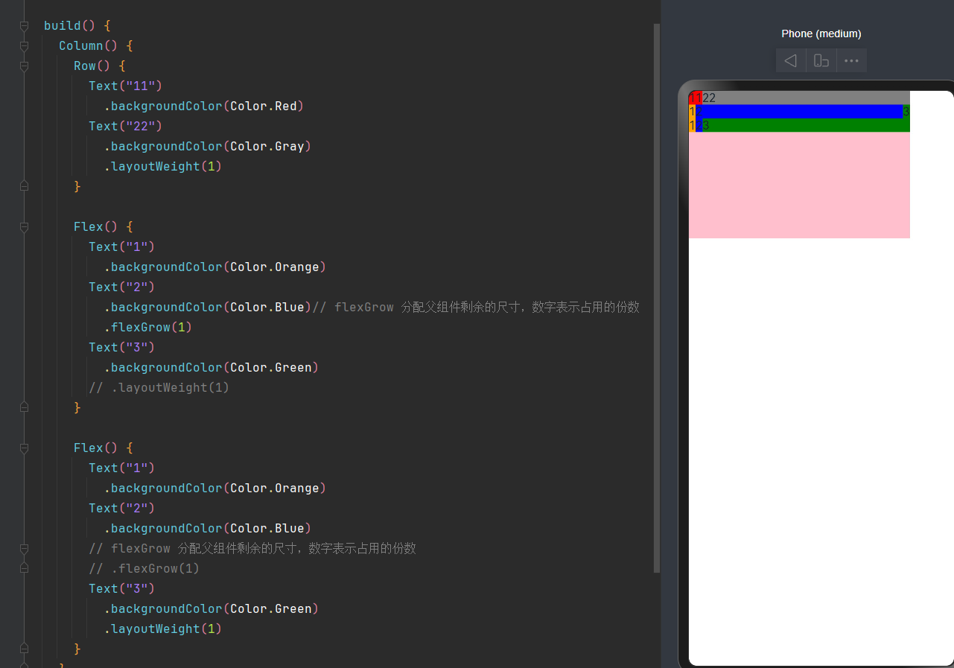Click Color.Orange line in first Flex block

coord(214,267)
